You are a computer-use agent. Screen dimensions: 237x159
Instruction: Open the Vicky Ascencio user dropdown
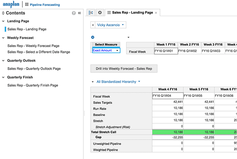(x=111, y=25)
